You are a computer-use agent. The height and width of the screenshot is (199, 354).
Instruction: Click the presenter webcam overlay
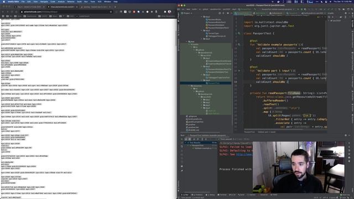[299, 167]
